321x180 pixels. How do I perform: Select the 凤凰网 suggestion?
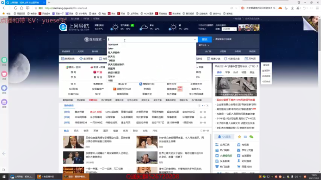click(x=112, y=68)
